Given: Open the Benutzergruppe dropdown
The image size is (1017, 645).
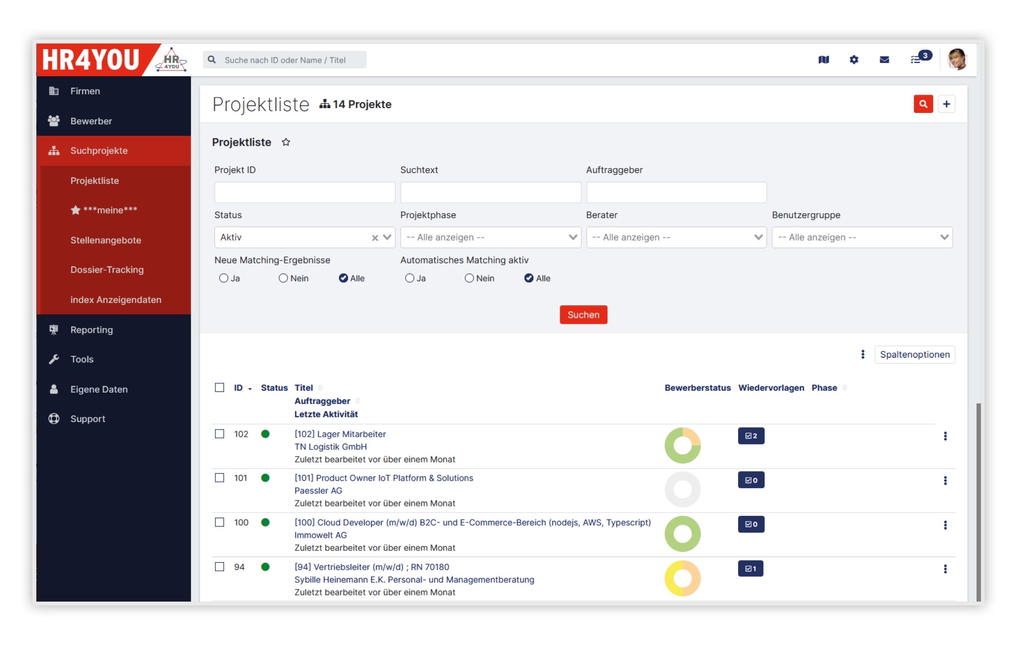Looking at the screenshot, I should [862, 237].
